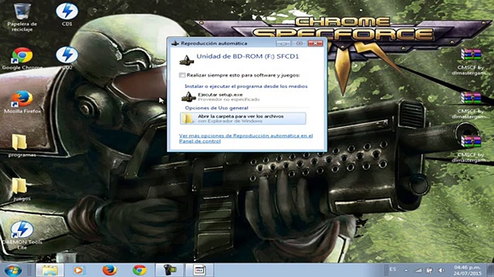This screenshot has height=277, width=494.
Task: Click Show desktop strip at taskbar end
Action: (491, 270)
